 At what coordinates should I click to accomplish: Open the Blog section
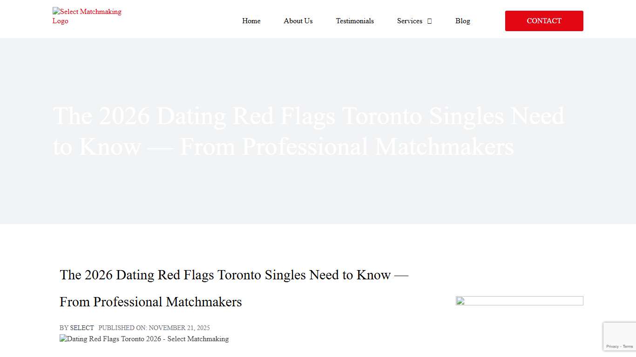(463, 21)
